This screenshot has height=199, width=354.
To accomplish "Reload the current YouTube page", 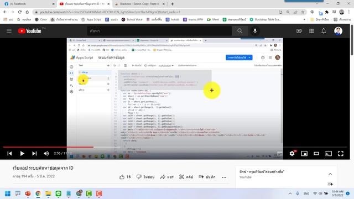I will pos(20,12).
